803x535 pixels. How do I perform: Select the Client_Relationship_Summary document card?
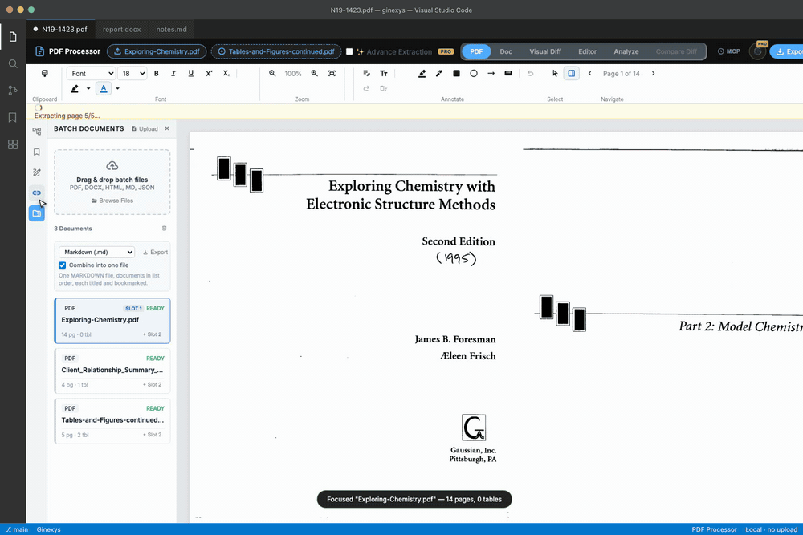112,371
